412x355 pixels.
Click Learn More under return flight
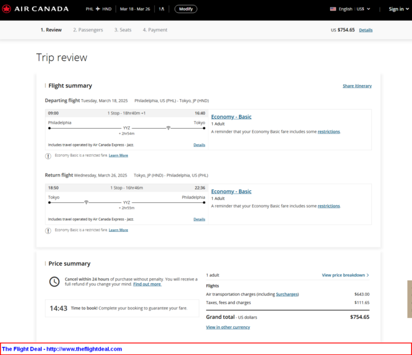(118, 230)
